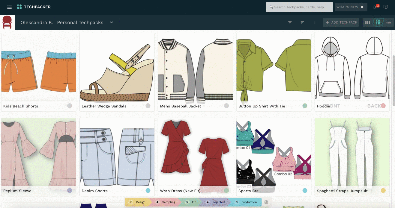Open the Wrap Dress (New Fit) thumbnail
This screenshot has height=208, width=395.
click(195, 152)
